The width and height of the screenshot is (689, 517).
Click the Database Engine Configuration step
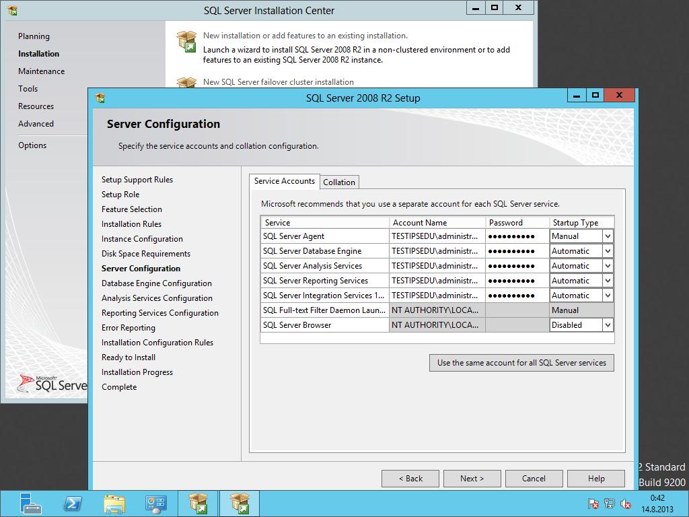tap(156, 283)
